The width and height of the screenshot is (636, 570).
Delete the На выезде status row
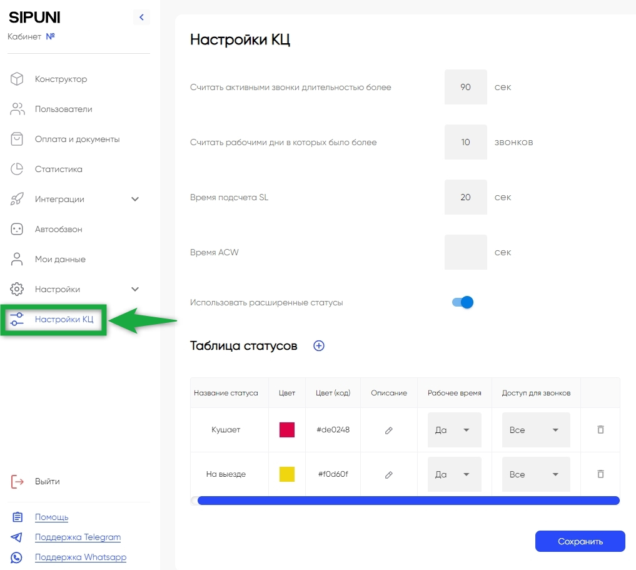coord(601,474)
